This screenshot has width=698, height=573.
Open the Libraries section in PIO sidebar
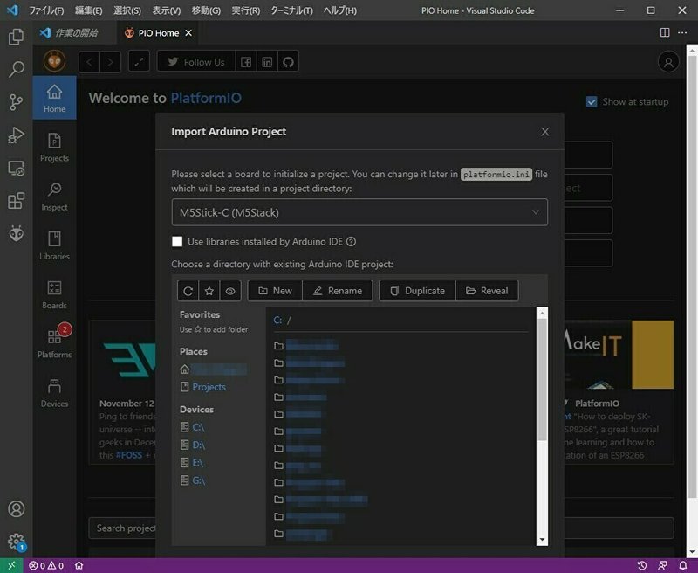54,245
